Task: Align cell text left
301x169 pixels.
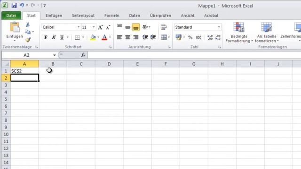Action: [119, 37]
